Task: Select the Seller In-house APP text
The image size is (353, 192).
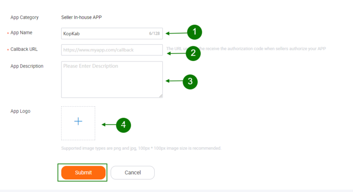Action: [x=82, y=17]
